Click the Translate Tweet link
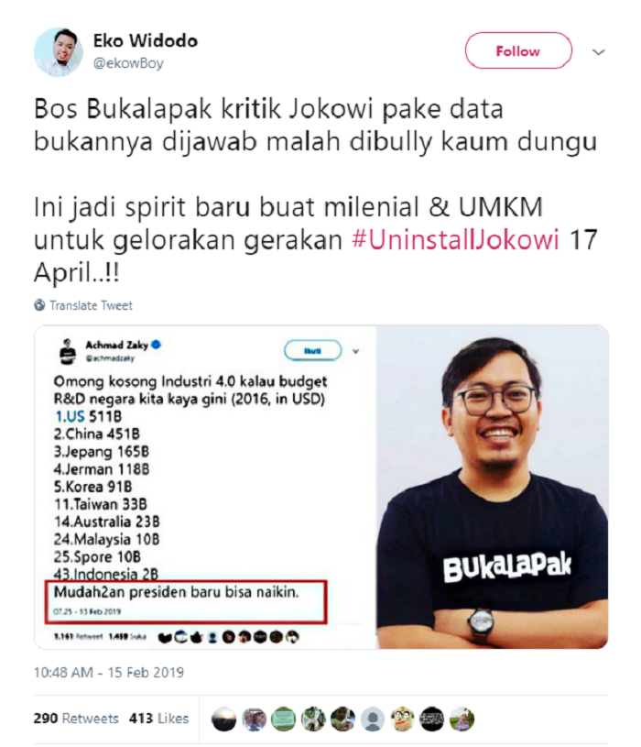 (x=91, y=305)
